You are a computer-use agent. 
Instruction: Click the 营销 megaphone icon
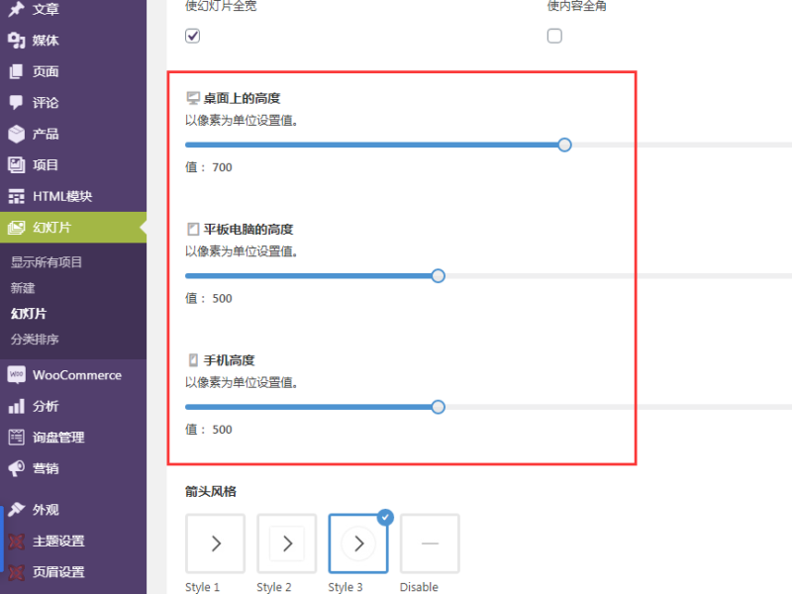tap(16, 468)
